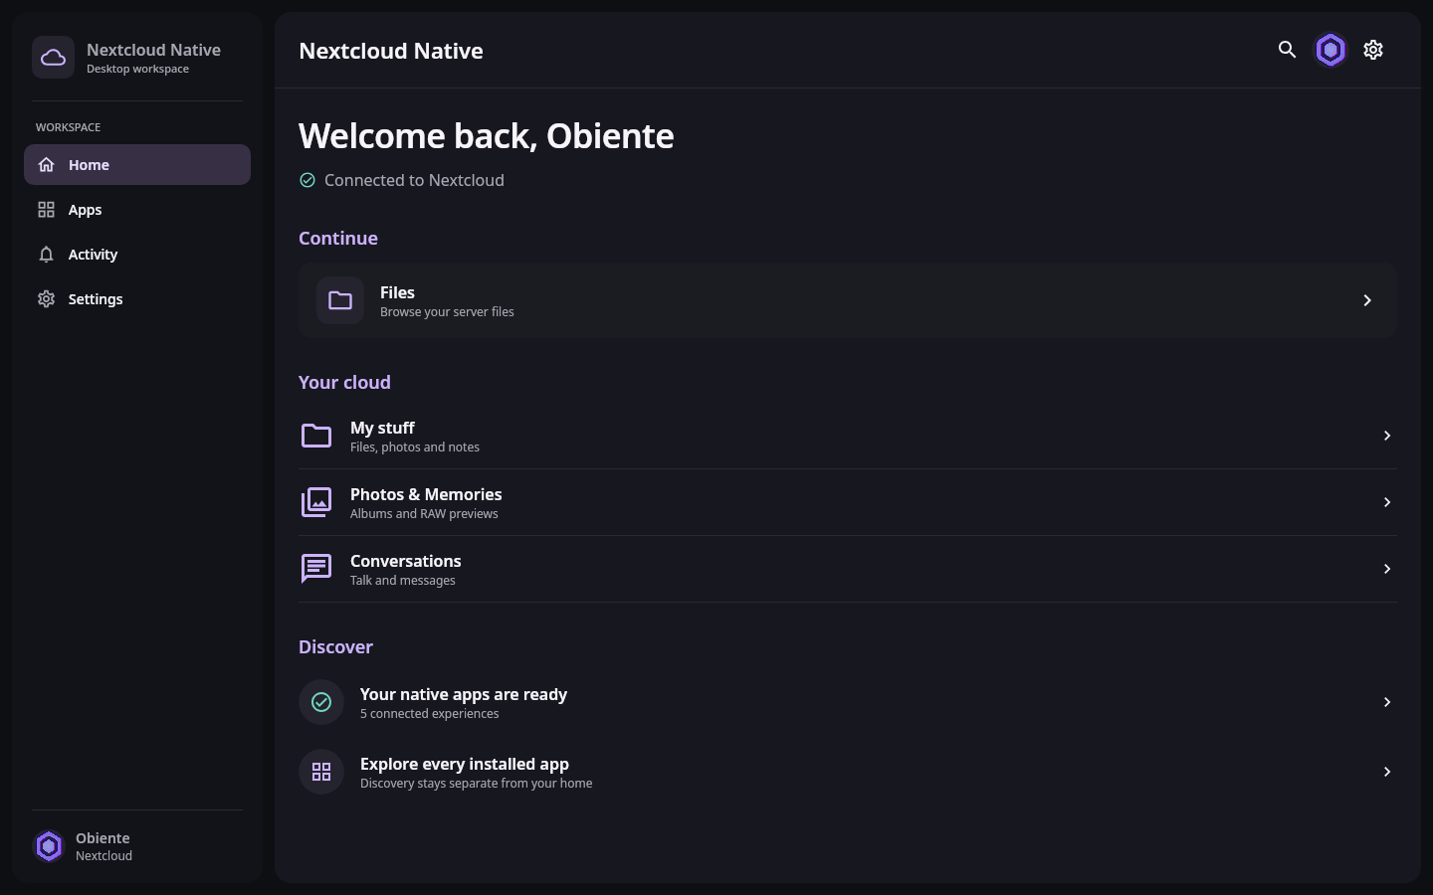Click chevron next to Explore every installed app
This screenshot has width=1433, height=895.
[1387, 772]
